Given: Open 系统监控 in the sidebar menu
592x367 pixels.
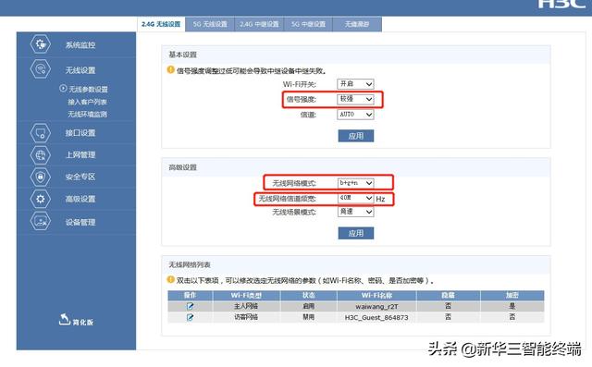Looking at the screenshot, I should [80, 45].
